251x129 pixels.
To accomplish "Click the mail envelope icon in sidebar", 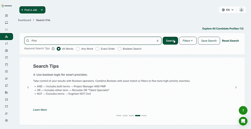I will 6,106.
